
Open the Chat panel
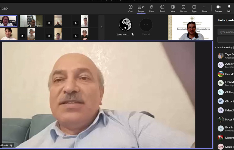click(130, 9)
